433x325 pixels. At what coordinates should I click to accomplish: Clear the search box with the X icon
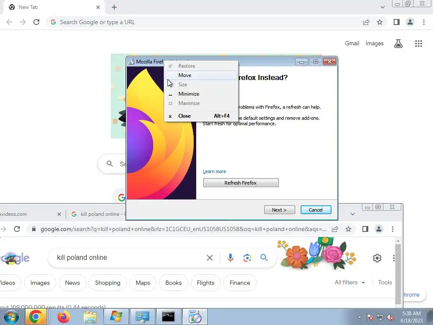point(210,258)
